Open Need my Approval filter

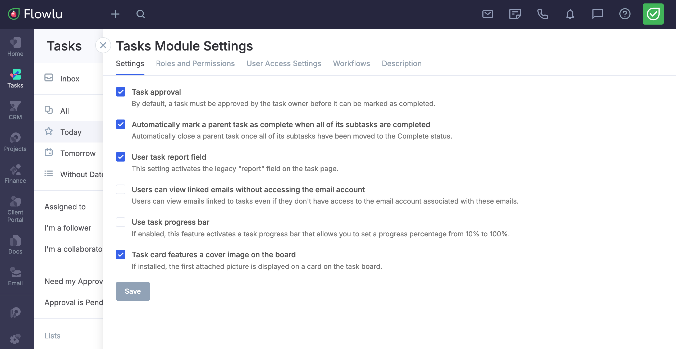(68, 281)
